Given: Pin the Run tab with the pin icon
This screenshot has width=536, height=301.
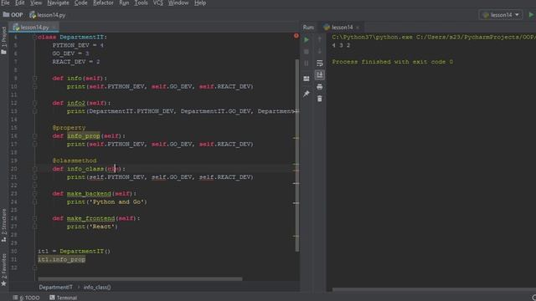Looking at the screenshot, I should (x=307, y=94).
